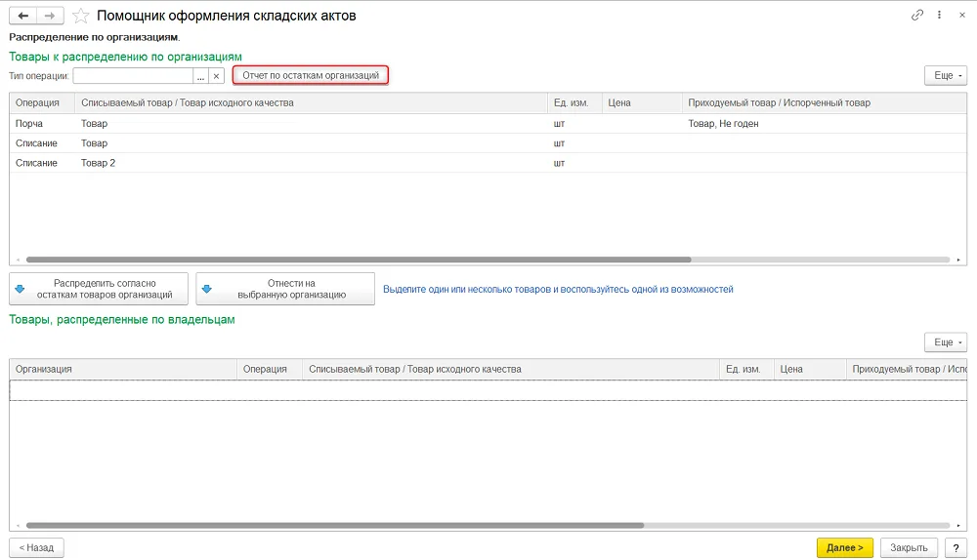
Task: Open help with the ? button
Action: (x=956, y=547)
